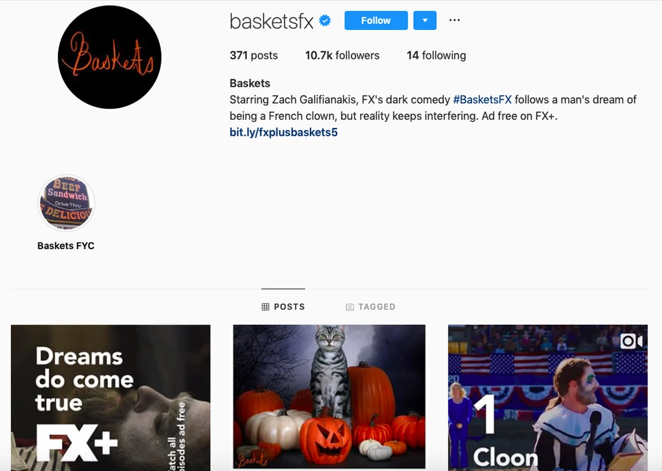The width and height of the screenshot is (662, 471).
Task: Select the POSTS tab
Action: click(283, 307)
